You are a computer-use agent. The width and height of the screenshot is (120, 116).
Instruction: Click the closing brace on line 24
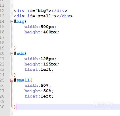tap(15, 75)
